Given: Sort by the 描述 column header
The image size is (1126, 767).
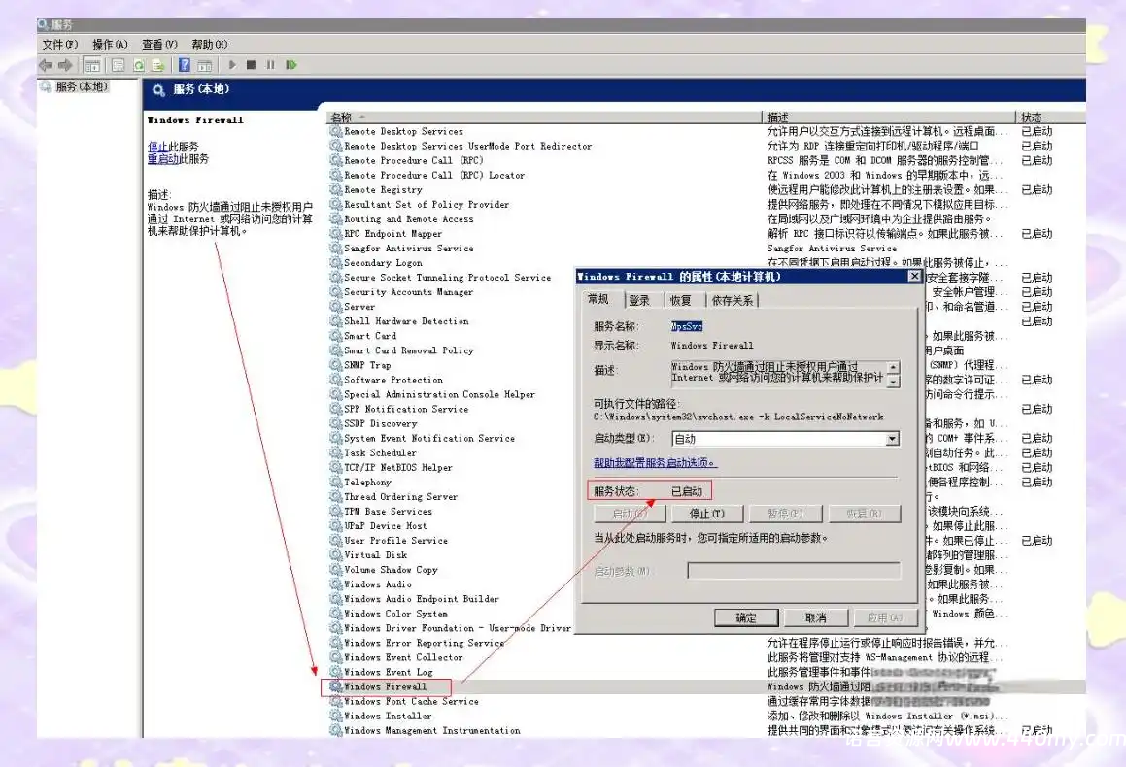Looking at the screenshot, I should [x=889, y=117].
